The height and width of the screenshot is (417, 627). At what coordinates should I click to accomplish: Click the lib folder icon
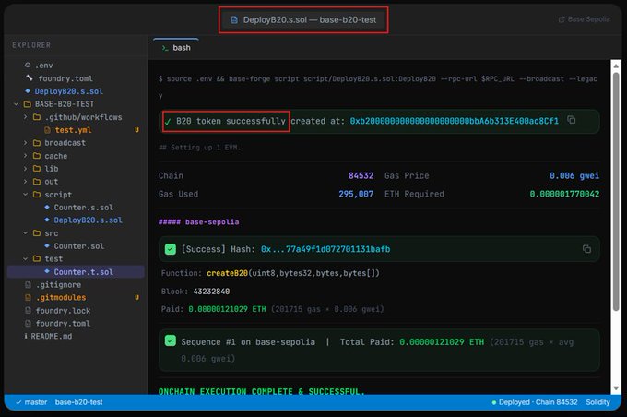coord(37,169)
